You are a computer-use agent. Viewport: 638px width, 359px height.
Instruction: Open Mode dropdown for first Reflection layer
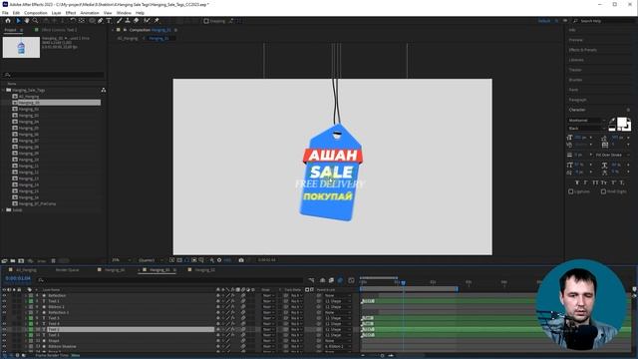[x=267, y=295]
